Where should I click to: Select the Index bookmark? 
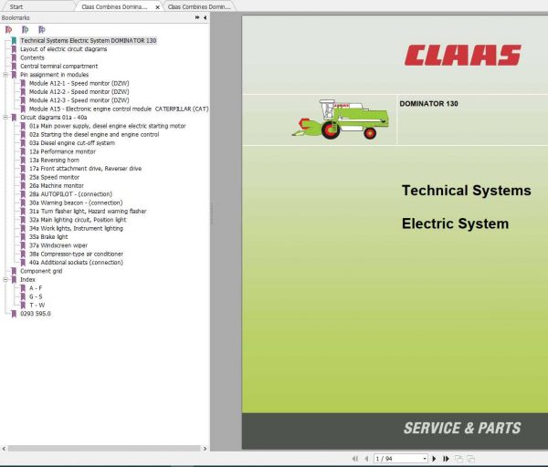click(x=27, y=280)
